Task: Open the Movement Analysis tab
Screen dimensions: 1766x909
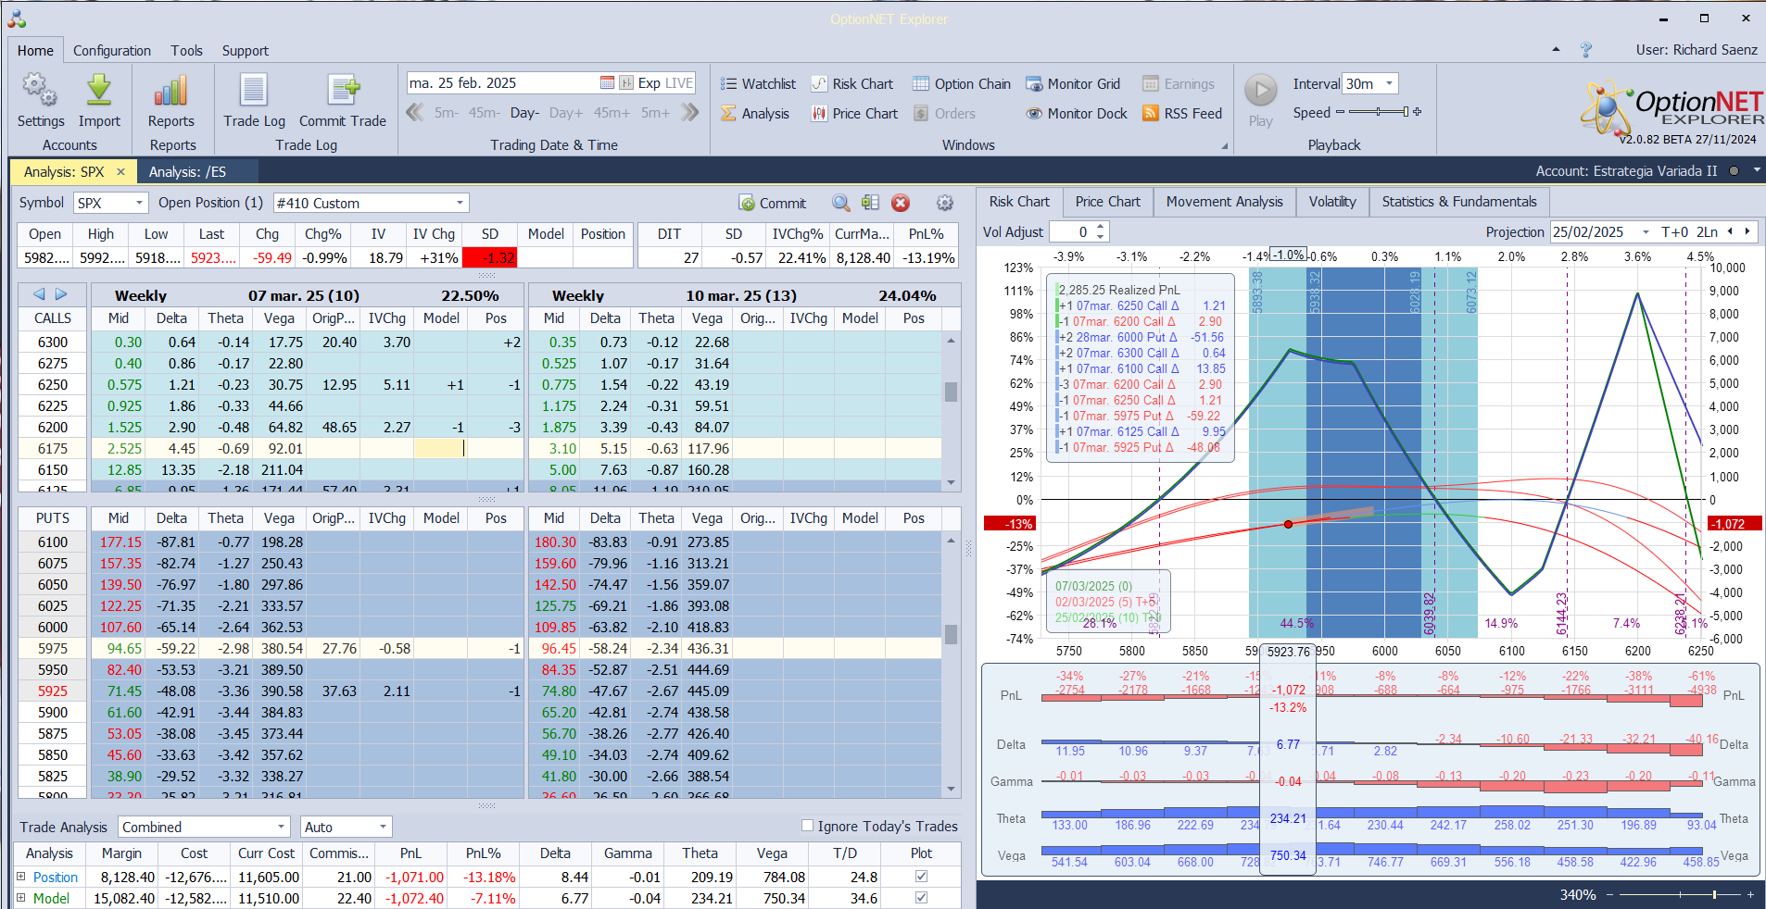Action: coord(1224,202)
